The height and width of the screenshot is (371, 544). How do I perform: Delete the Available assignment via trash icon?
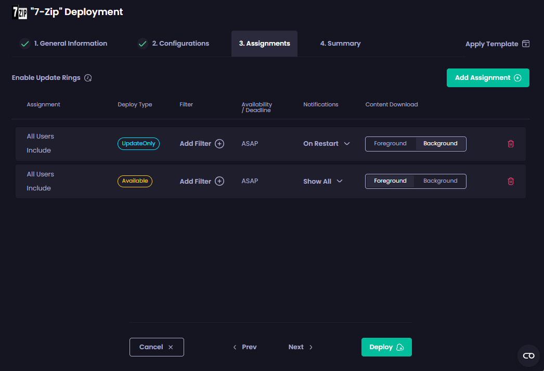[510, 181]
